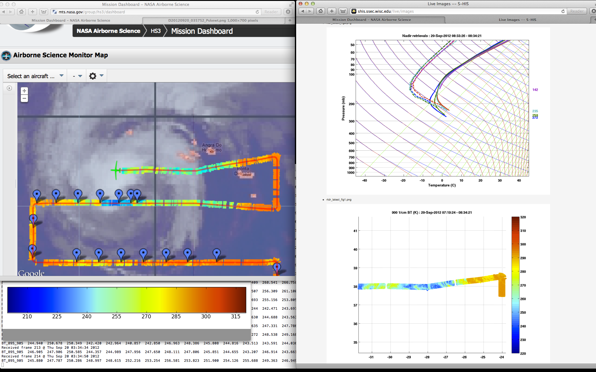Switch to the Pskewt.png tab
This screenshot has height=372, width=596.
pos(213,20)
